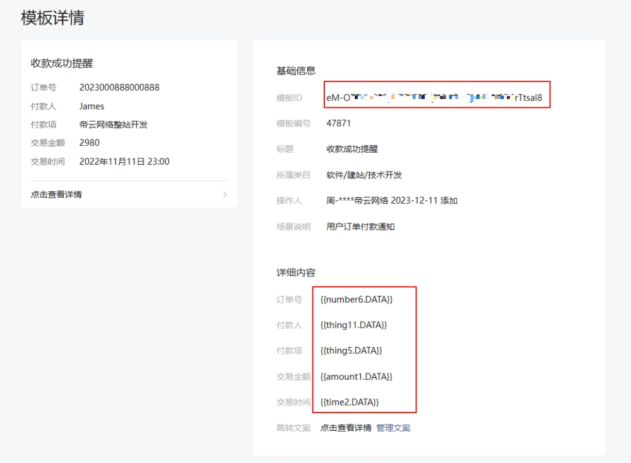631x463 pixels.
Task: Select the {{number6.DATA}} field value
Action: click(357, 299)
